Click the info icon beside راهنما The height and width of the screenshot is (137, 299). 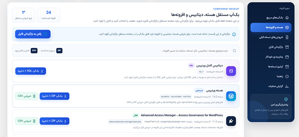(287, 77)
